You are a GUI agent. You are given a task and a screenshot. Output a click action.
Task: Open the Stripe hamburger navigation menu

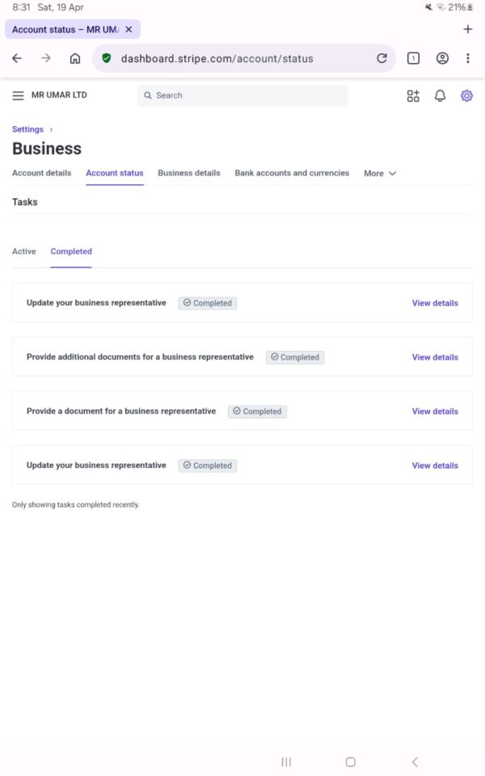coord(18,95)
